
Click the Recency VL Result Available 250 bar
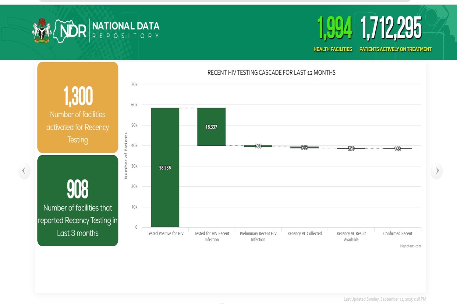[x=351, y=148]
